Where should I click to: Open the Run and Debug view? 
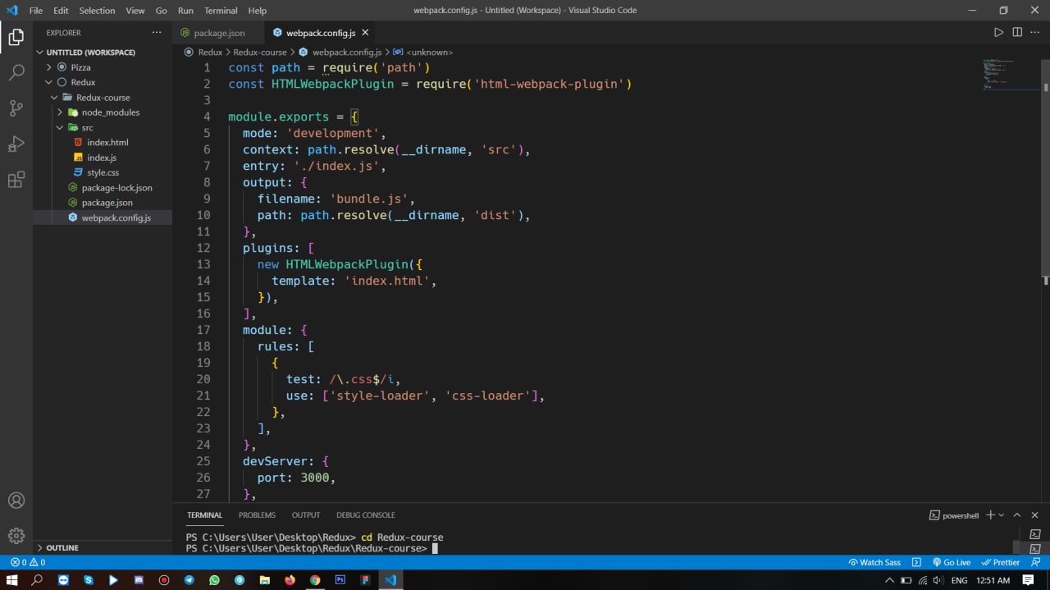coord(16,144)
